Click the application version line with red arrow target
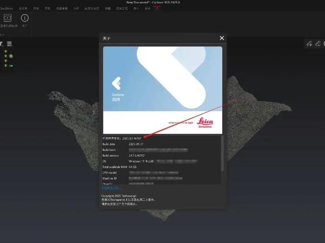Screen dimensions: 325x243 pos(122,138)
